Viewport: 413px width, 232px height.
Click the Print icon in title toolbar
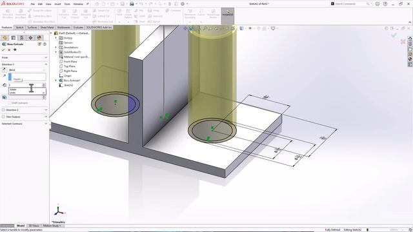pyautogui.click(x=132, y=4)
